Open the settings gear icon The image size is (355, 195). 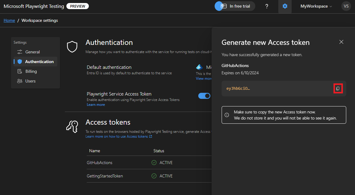(x=285, y=6)
